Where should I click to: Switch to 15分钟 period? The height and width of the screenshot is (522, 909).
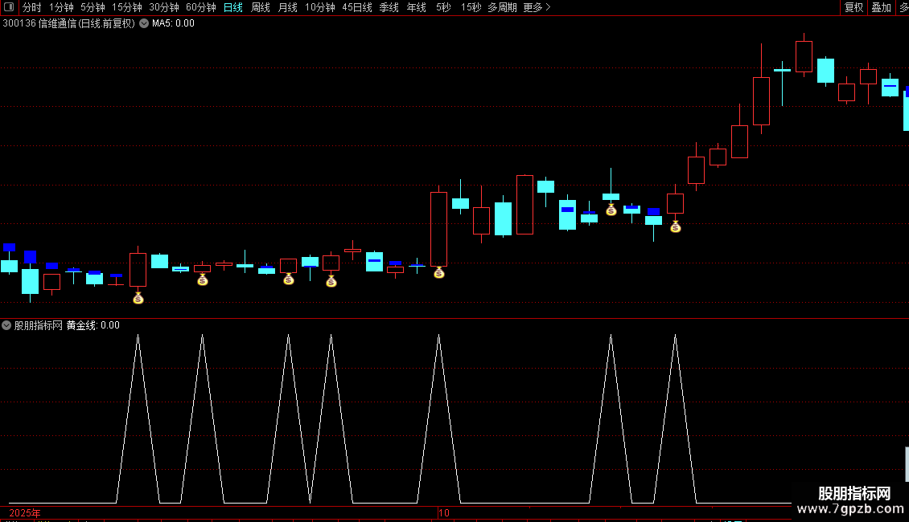pos(126,7)
